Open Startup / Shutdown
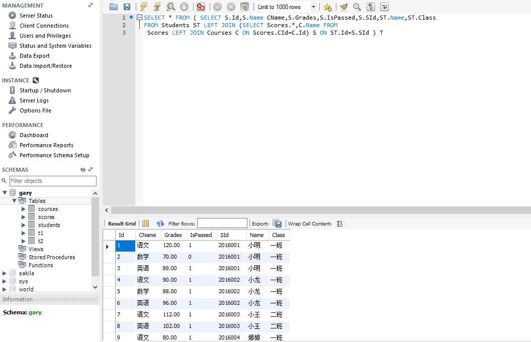The image size is (531, 342). pos(45,90)
